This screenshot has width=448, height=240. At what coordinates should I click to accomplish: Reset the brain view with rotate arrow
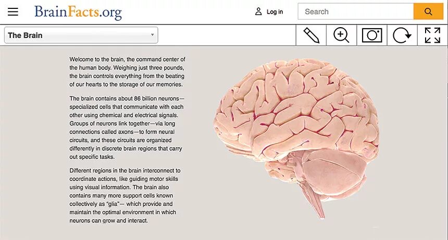pos(402,35)
